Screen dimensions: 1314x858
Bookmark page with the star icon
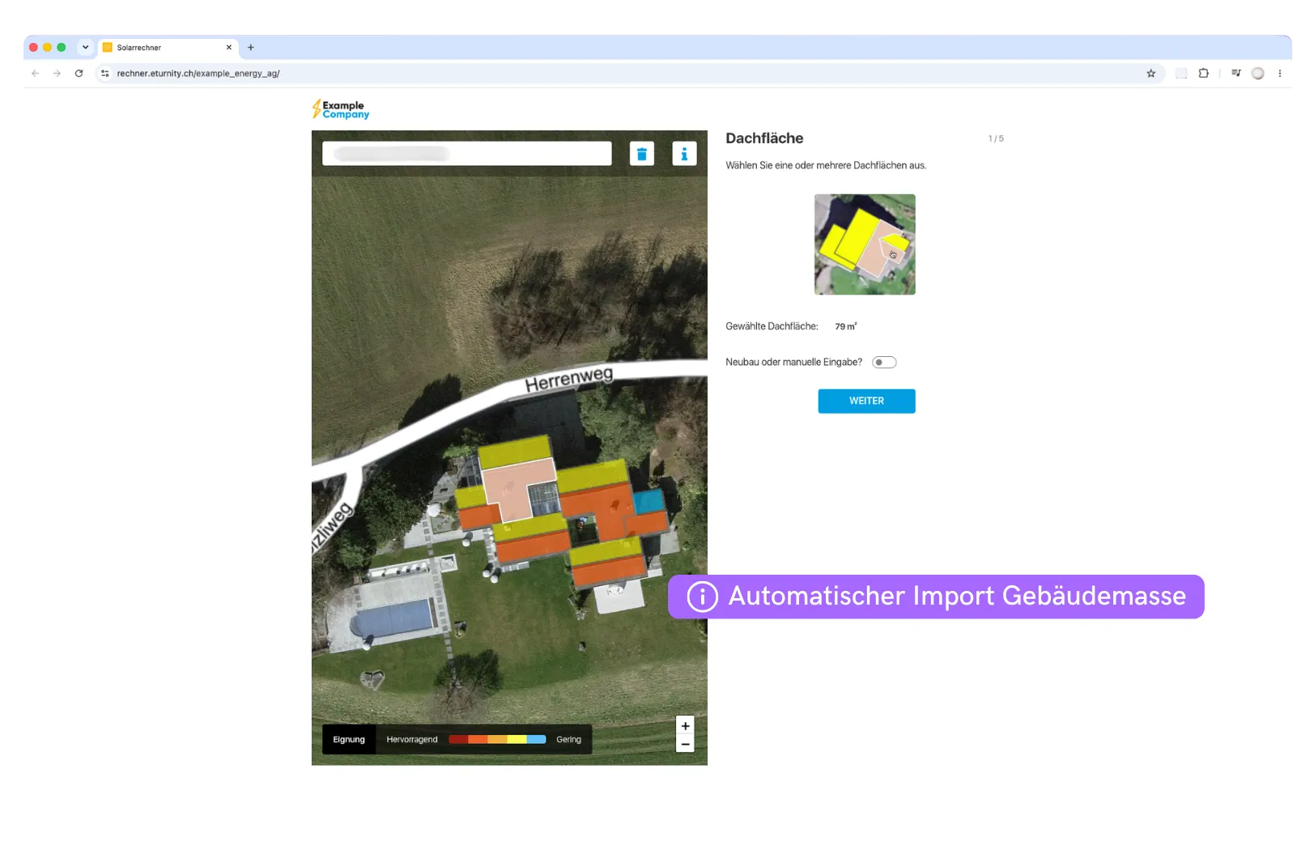coord(1150,73)
